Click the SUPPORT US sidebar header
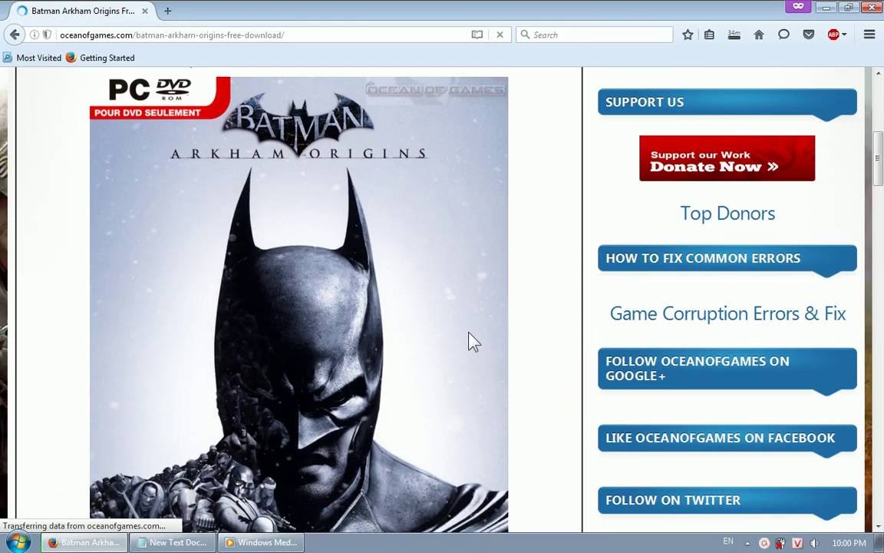The image size is (884, 553). pos(727,102)
